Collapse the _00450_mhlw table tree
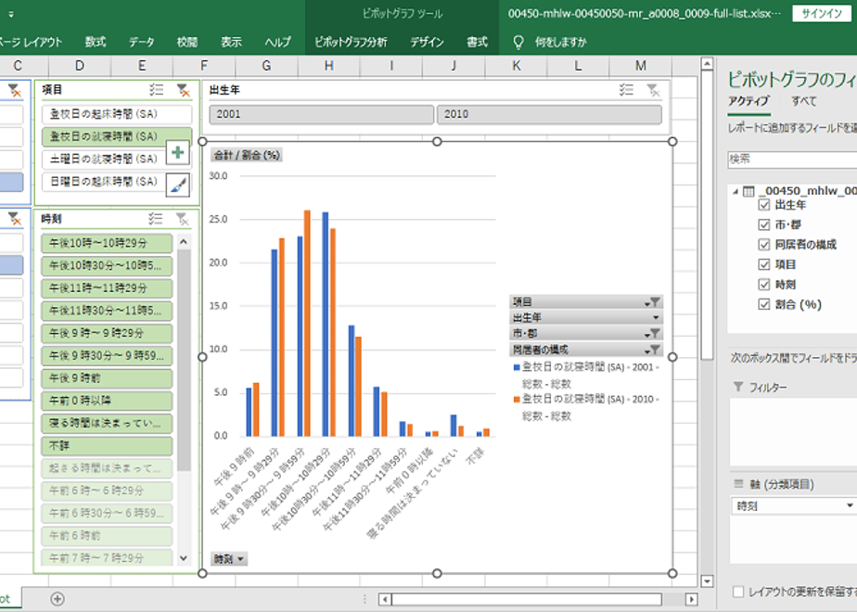Screen dimensions: 857x612 [x=735, y=191]
